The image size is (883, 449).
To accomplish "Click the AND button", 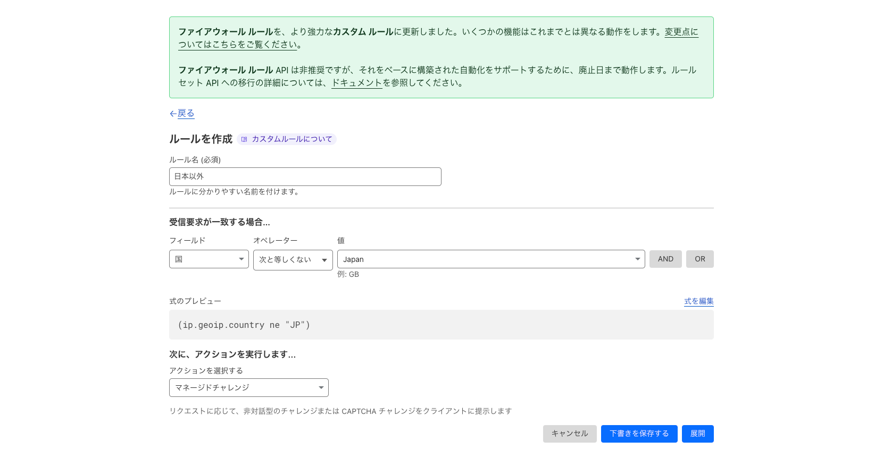I will pos(665,259).
